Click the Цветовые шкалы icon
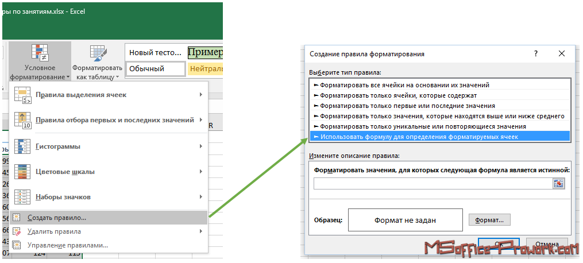 (22, 172)
